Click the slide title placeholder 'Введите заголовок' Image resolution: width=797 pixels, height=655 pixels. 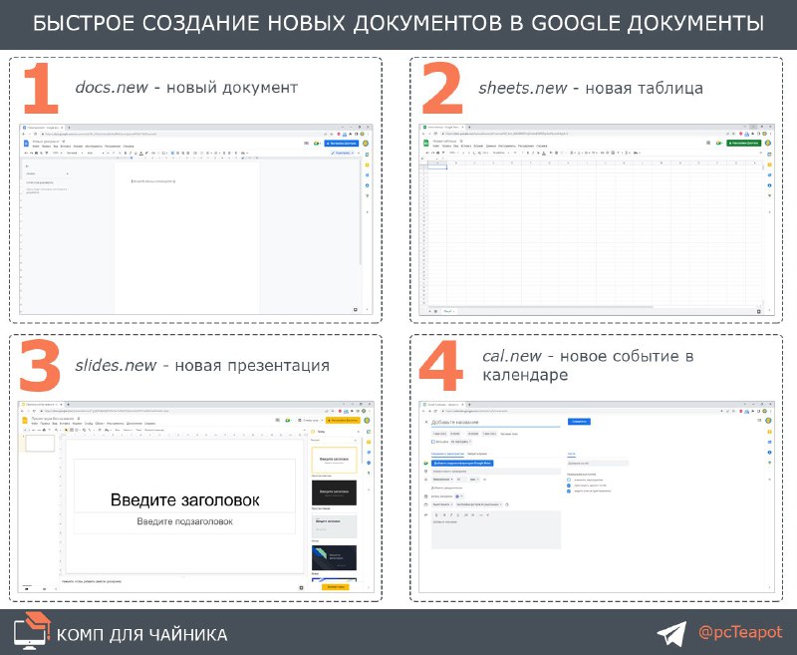[184, 499]
